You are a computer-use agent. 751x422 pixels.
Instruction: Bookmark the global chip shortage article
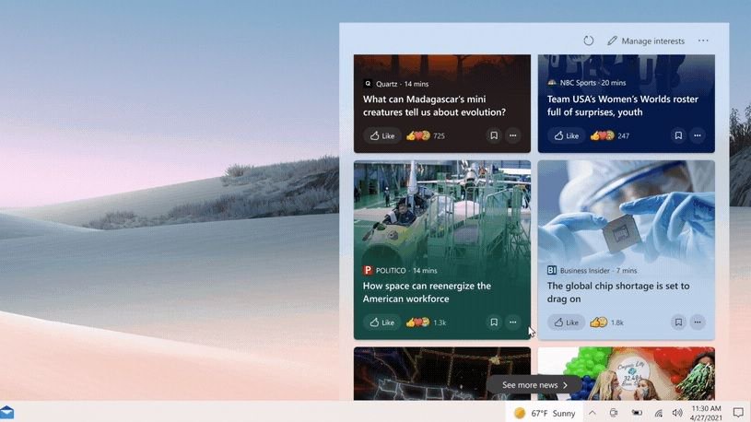[x=678, y=322]
